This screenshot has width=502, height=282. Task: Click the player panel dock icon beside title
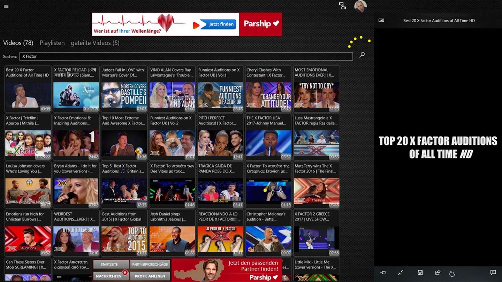(x=381, y=21)
